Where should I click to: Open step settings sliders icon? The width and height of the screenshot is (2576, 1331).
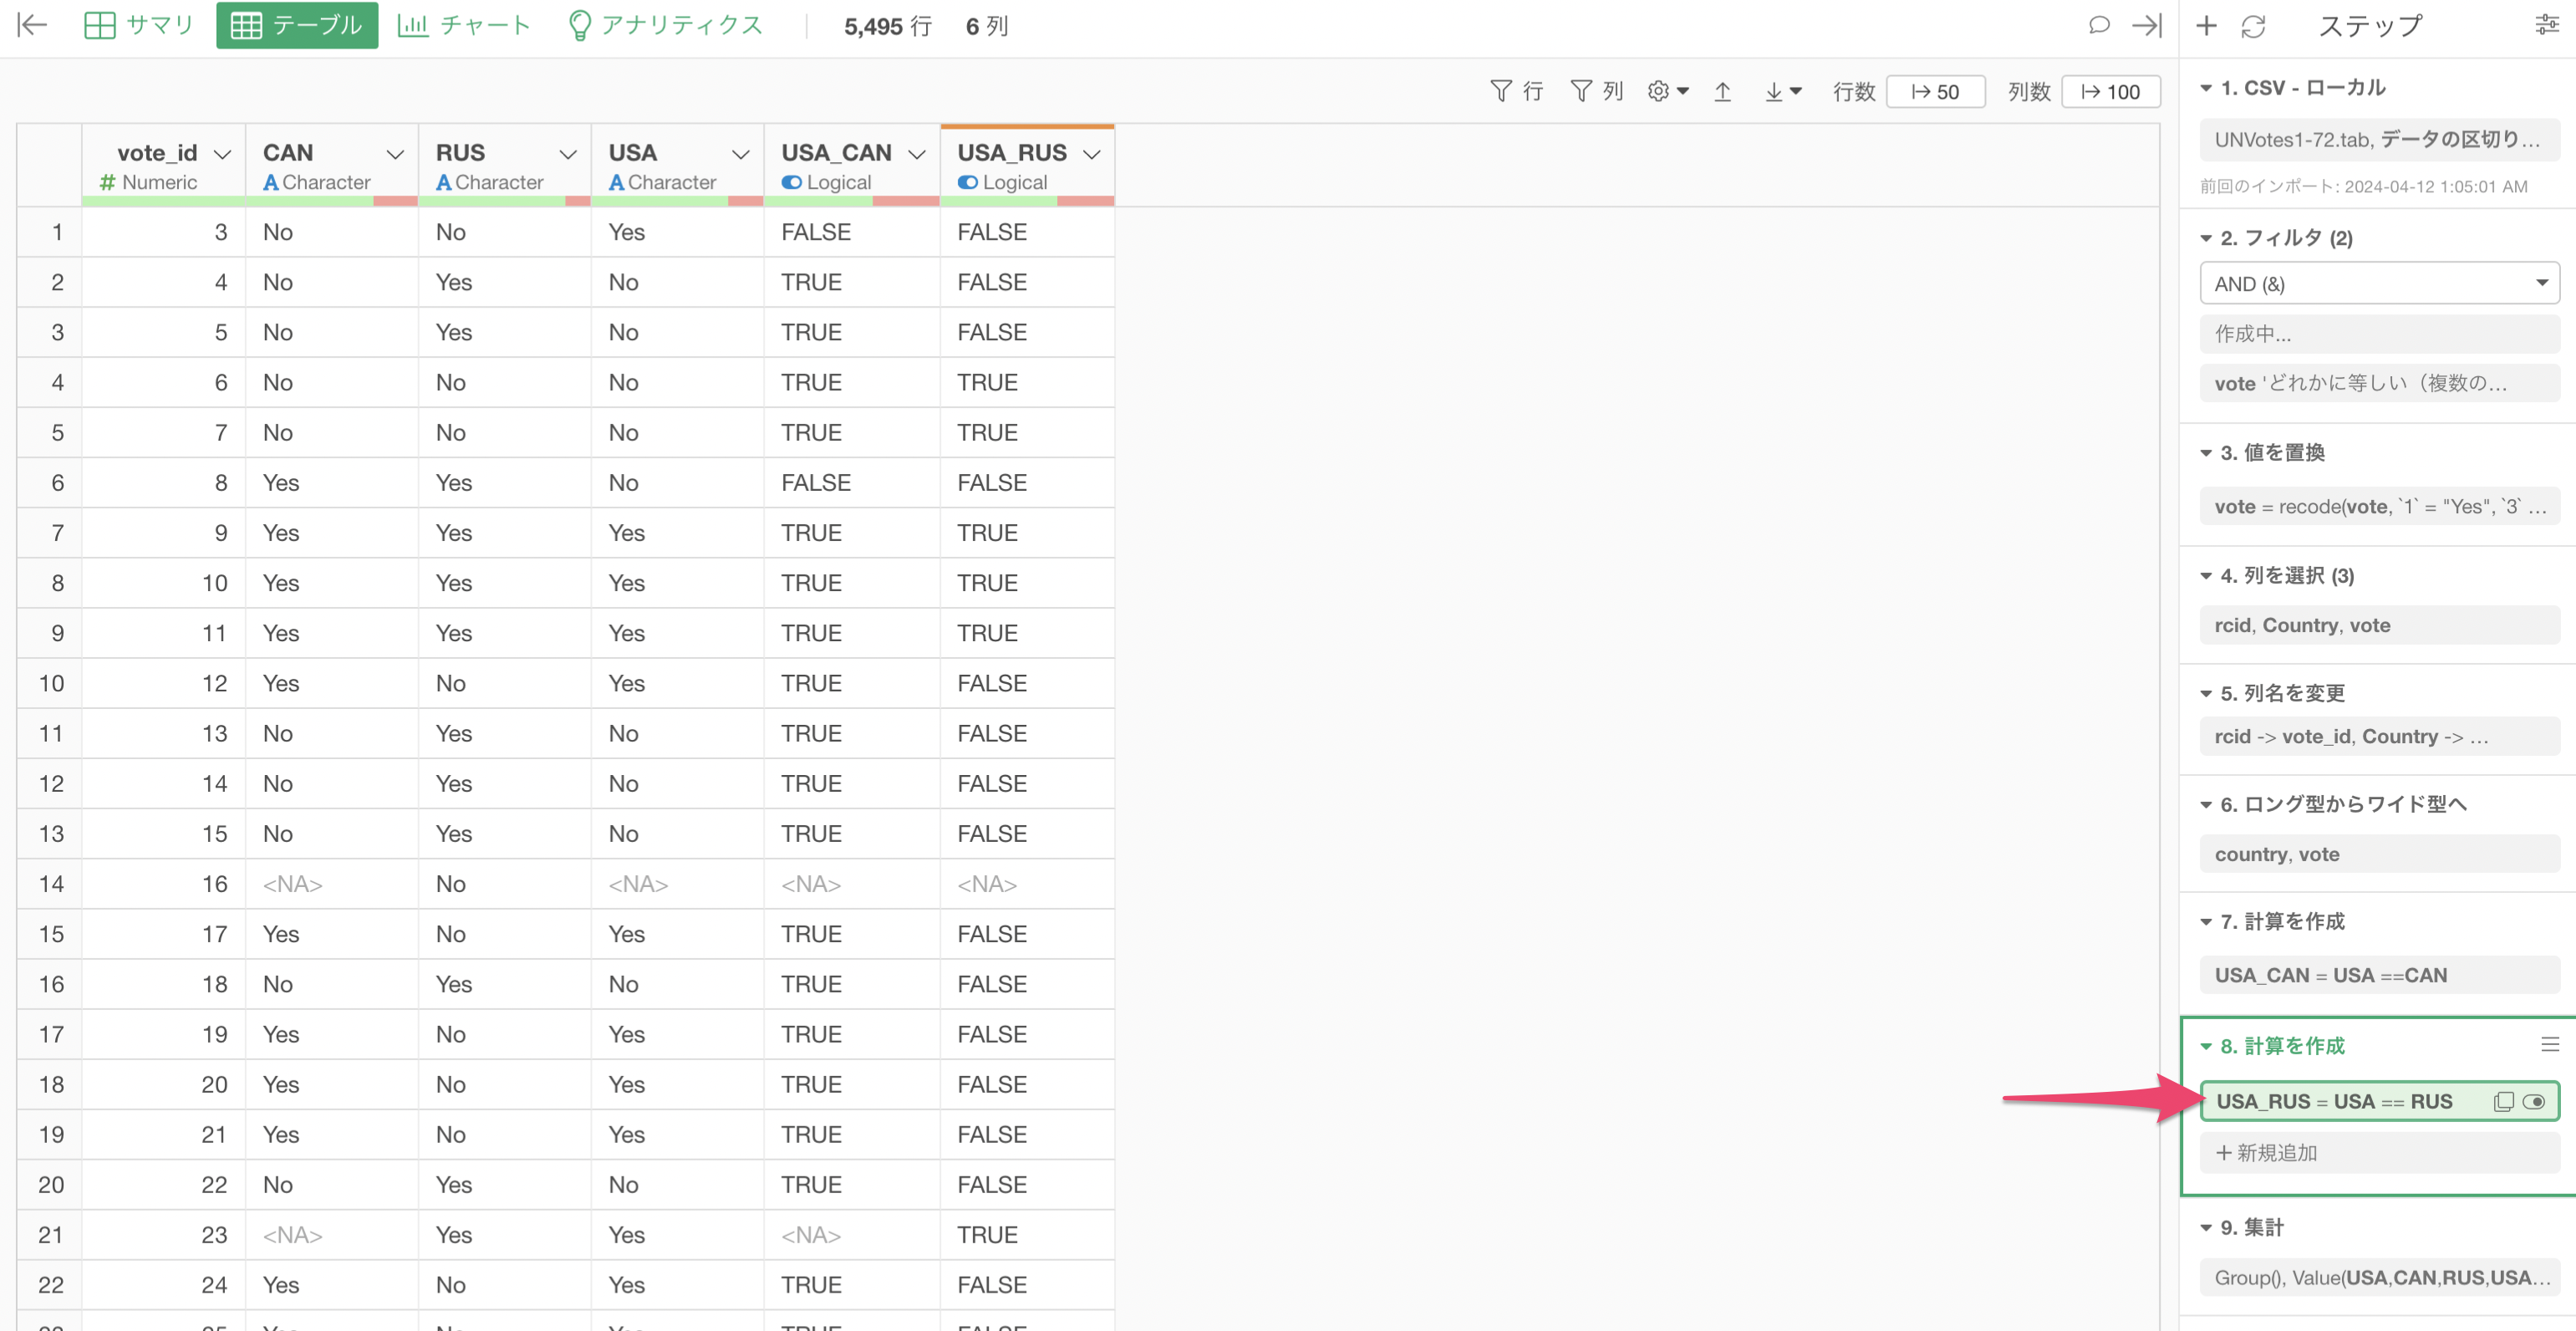pos(2547,25)
